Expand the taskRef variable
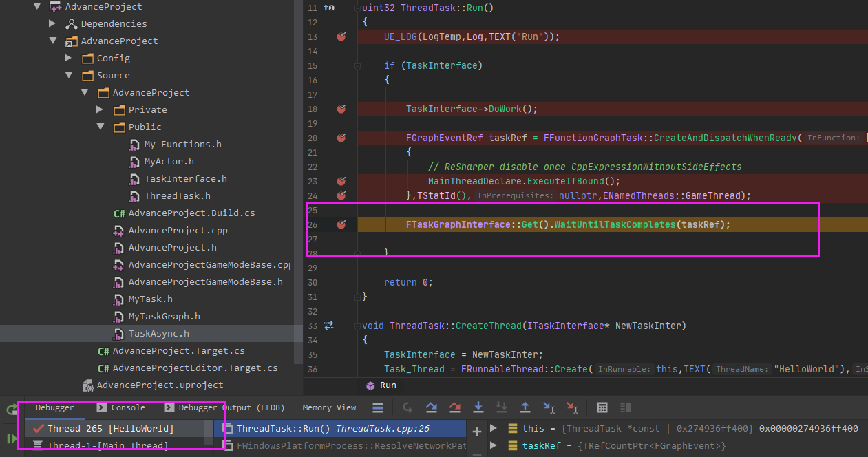The height and width of the screenshot is (457, 868). point(493,445)
